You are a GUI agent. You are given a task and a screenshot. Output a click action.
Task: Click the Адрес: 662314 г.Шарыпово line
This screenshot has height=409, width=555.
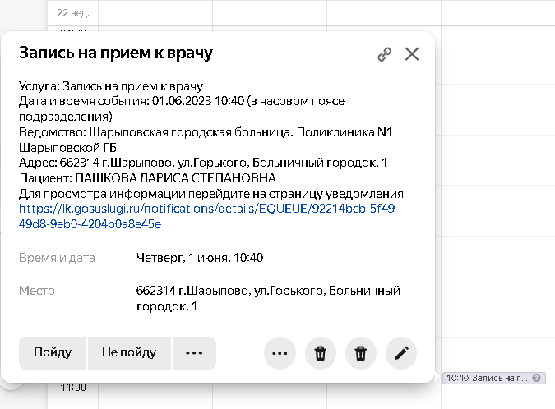203,163
